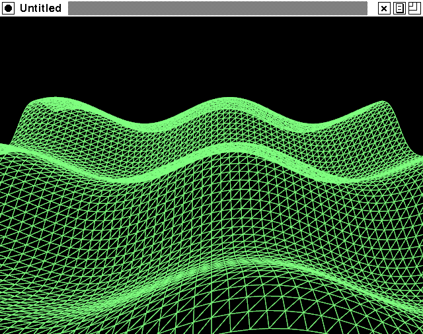The width and height of the screenshot is (423, 334).
Task: Click the round dot button beside Untitled
Action: coord(9,8)
